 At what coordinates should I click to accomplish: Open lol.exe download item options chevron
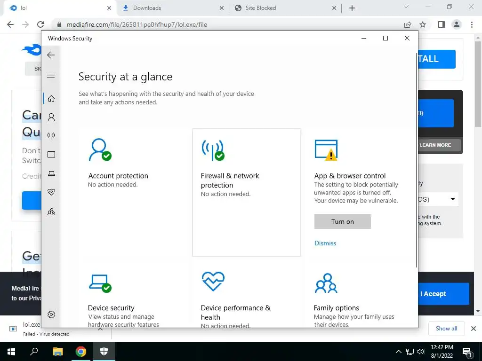(x=100, y=329)
